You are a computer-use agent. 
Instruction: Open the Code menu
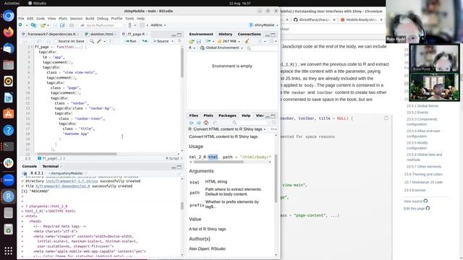[41, 18]
